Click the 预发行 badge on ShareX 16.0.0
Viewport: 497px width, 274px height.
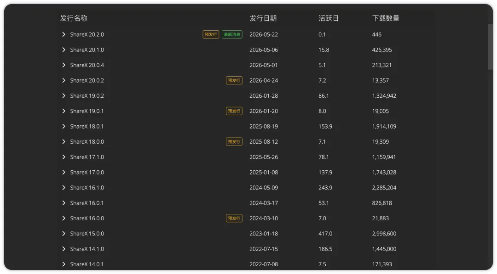234,218
